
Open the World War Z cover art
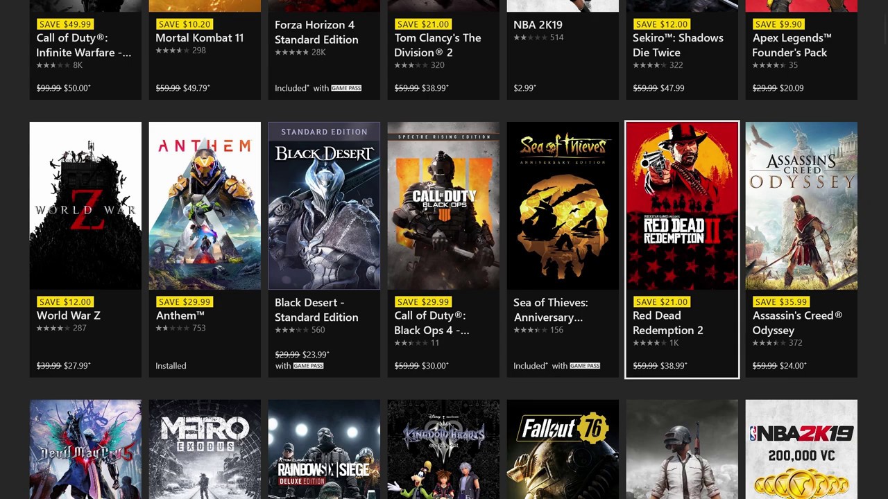coord(85,206)
